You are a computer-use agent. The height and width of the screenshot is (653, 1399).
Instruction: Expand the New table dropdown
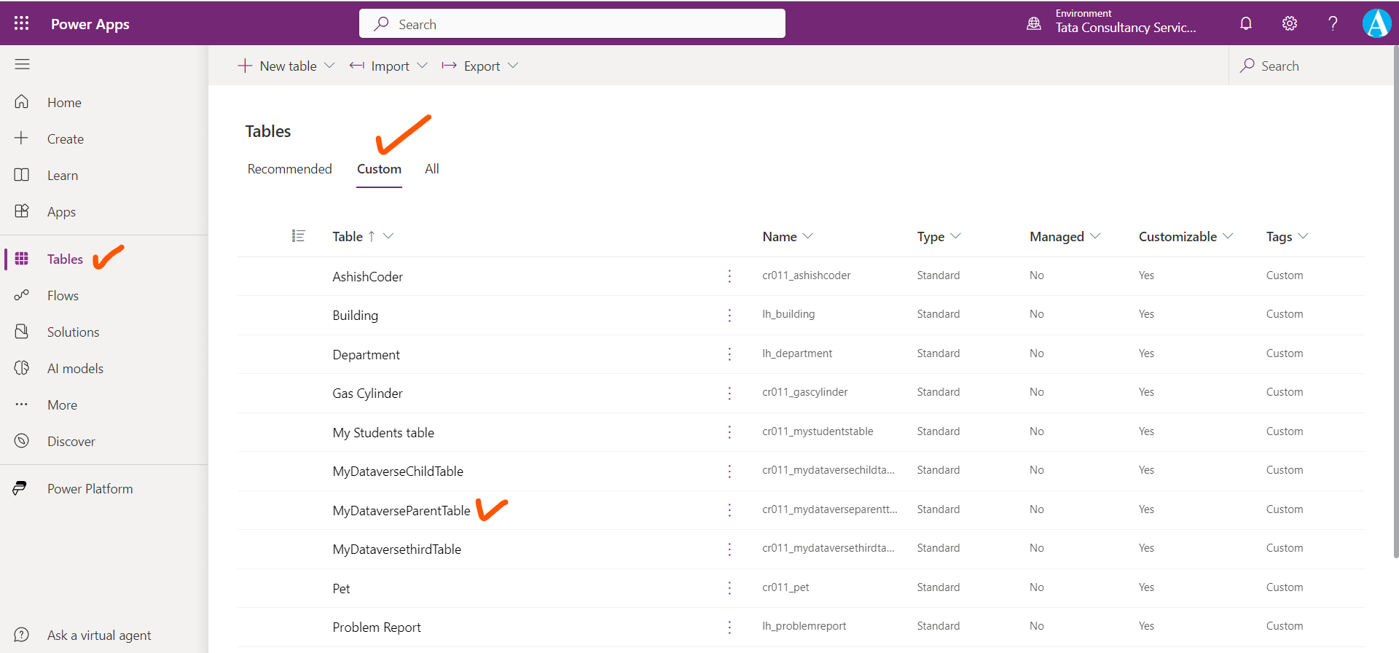click(329, 66)
